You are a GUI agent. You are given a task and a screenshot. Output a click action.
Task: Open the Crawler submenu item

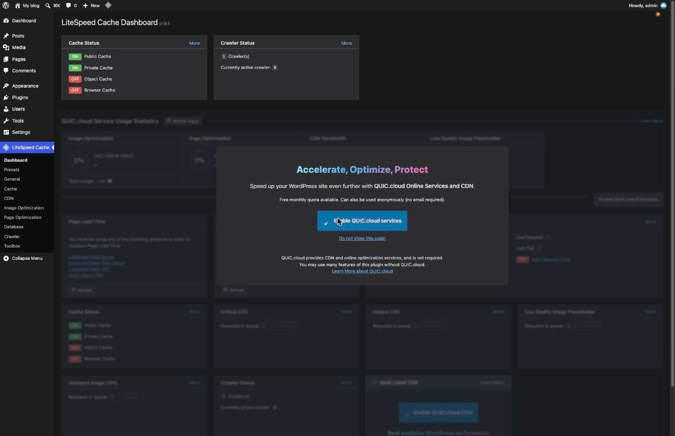12,237
